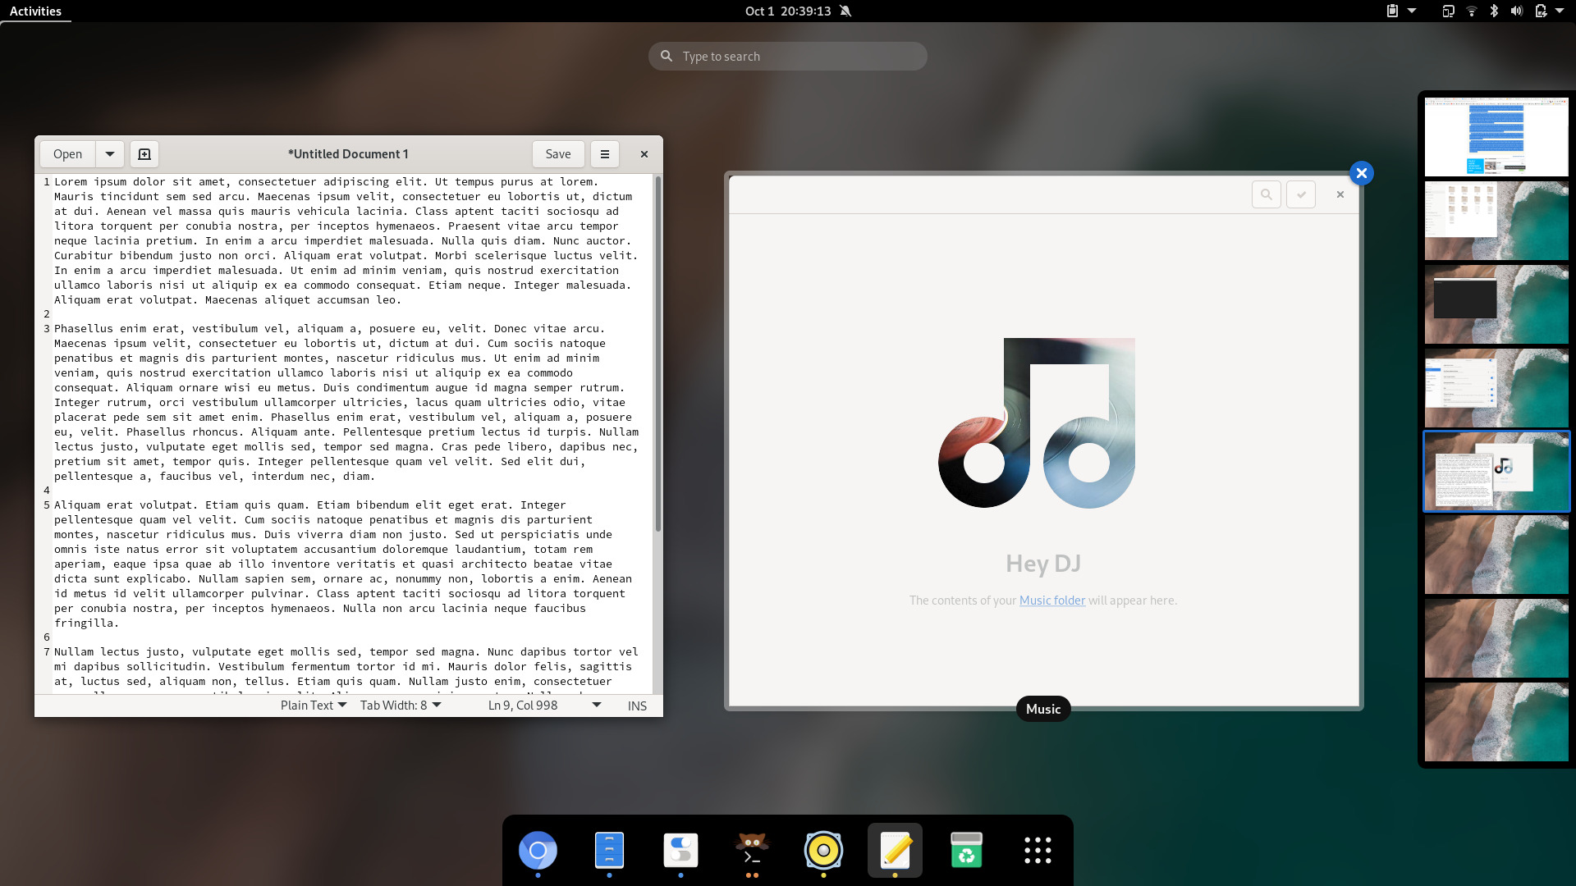Viewport: 1576px width, 886px height.
Task: Click Save button in Gedit toolbar
Action: click(557, 153)
